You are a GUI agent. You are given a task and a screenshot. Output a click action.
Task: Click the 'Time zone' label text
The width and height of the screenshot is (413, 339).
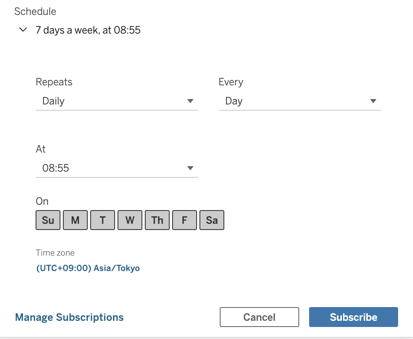(55, 253)
